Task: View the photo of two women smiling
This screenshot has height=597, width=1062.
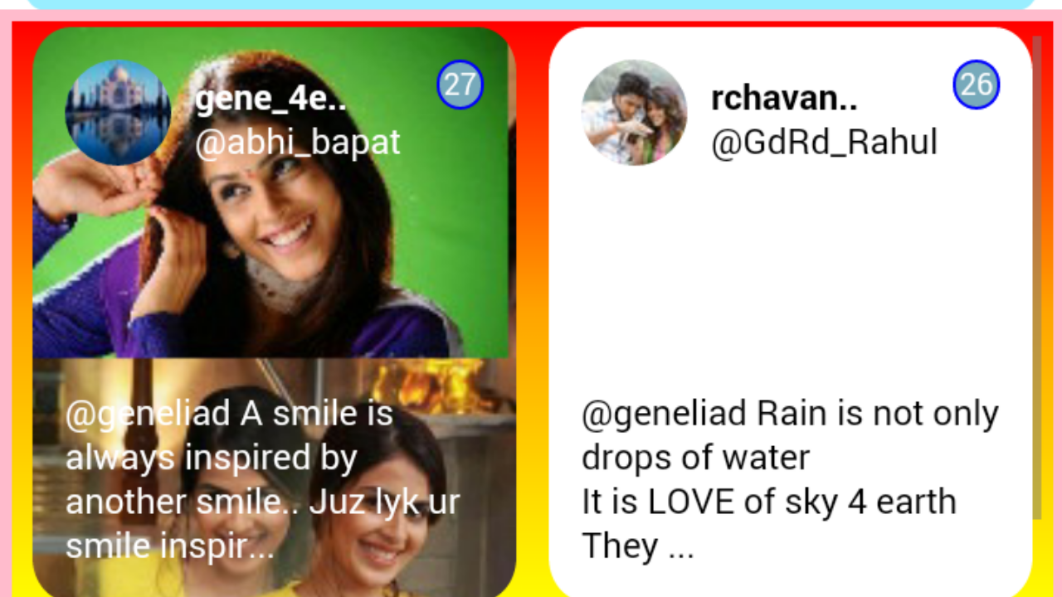Action: 274,478
